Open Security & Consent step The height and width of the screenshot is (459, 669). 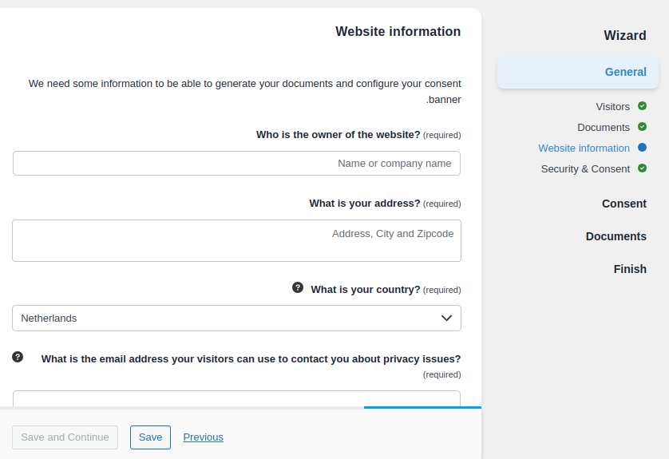tap(585, 168)
